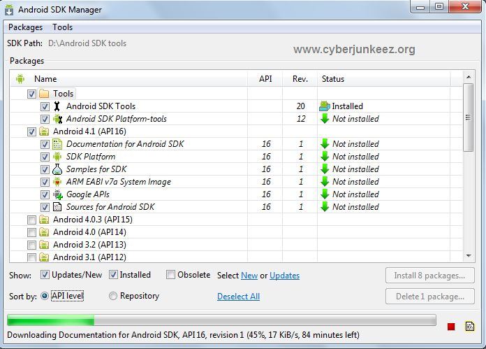The image size is (486, 349).
Task: Click the Updates link
Action: tap(284, 276)
